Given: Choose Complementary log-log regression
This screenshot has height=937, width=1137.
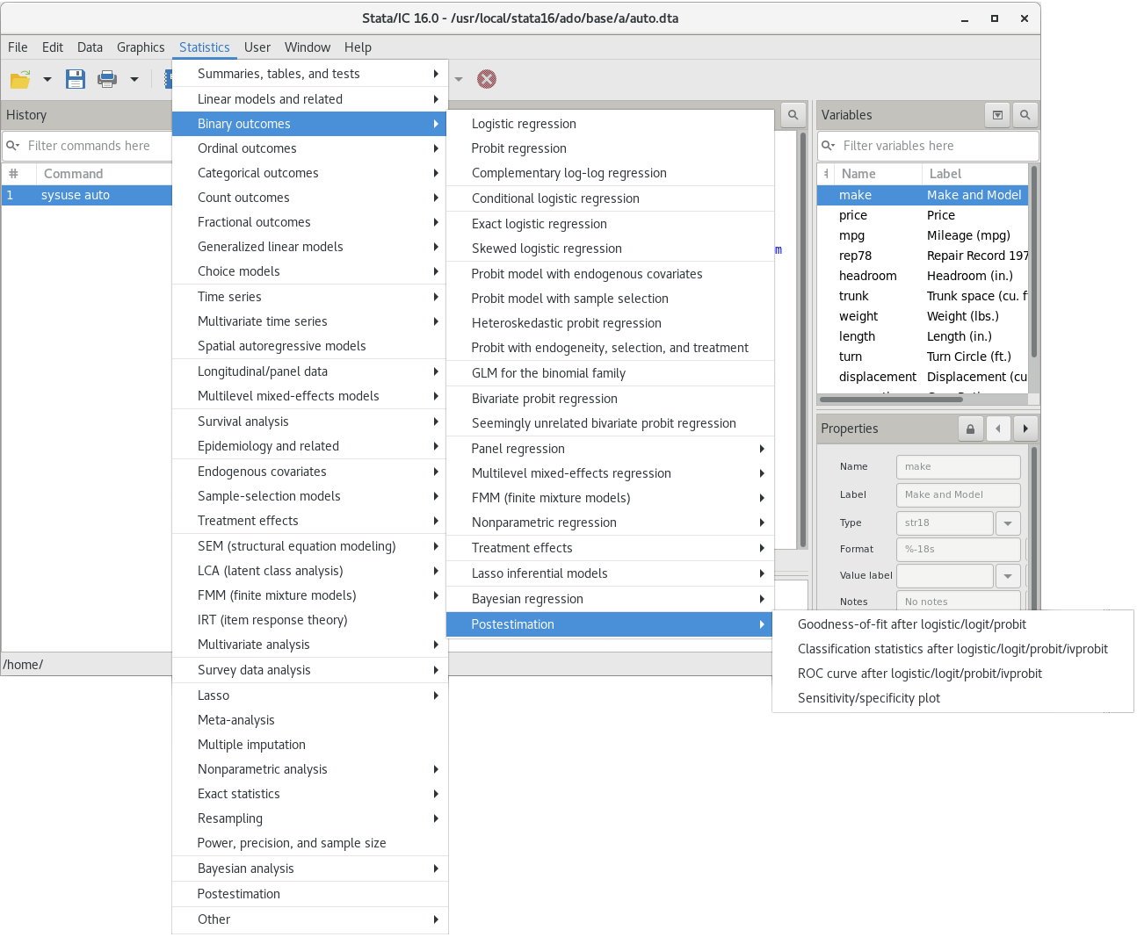Looking at the screenshot, I should tap(610, 173).
